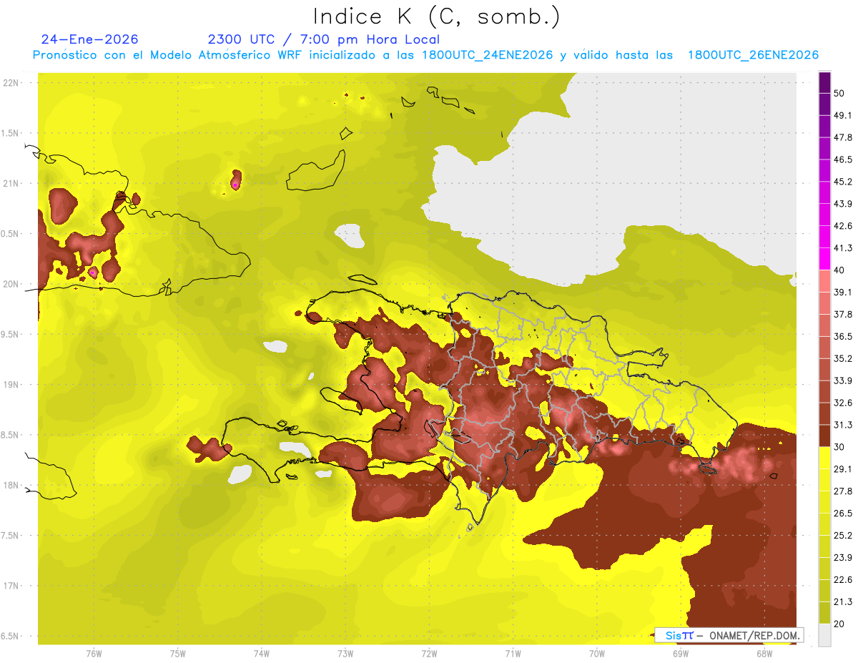This screenshot has width=858, height=663.
Task: Click the 26.5 colorbar value label
Action: click(843, 513)
